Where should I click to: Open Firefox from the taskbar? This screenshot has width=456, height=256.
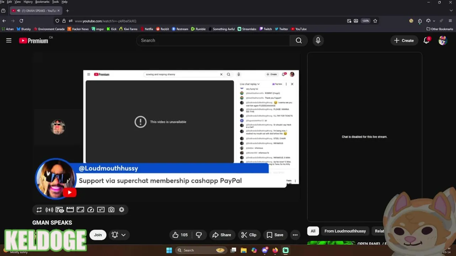[275, 250]
